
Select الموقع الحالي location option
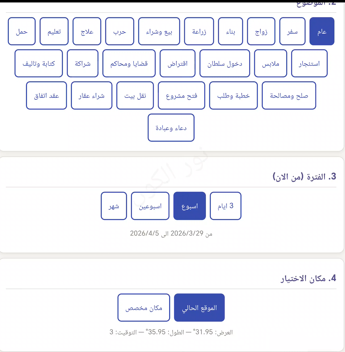pos(199,308)
